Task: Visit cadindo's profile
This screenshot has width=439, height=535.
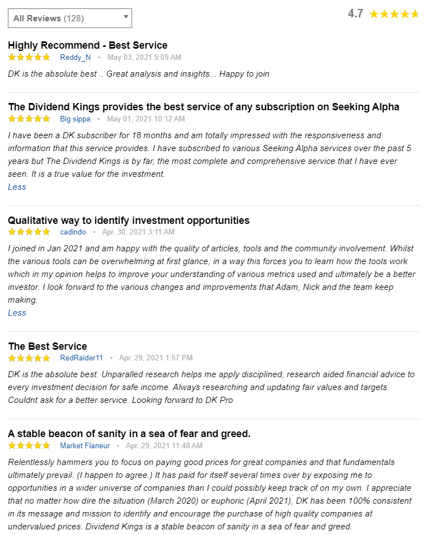Action: [x=73, y=232]
